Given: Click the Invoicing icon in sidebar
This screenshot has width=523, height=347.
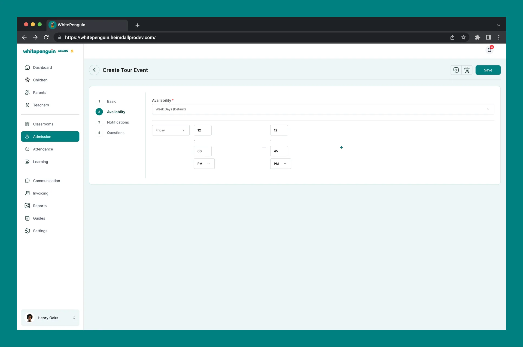Looking at the screenshot, I should click(x=27, y=193).
